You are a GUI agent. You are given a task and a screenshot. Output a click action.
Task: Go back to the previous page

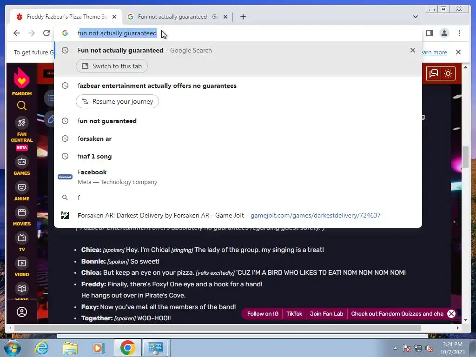pyautogui.click(x=17, y=33)
